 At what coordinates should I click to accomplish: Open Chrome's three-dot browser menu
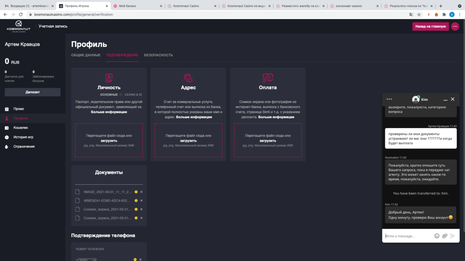pos(459,14)
